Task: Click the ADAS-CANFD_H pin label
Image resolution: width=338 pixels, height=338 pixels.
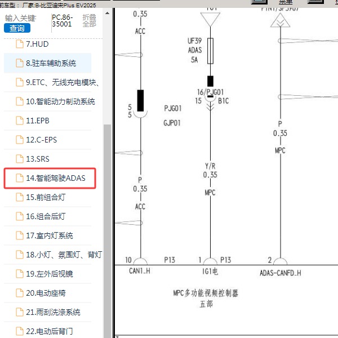Action: point(280,273)
